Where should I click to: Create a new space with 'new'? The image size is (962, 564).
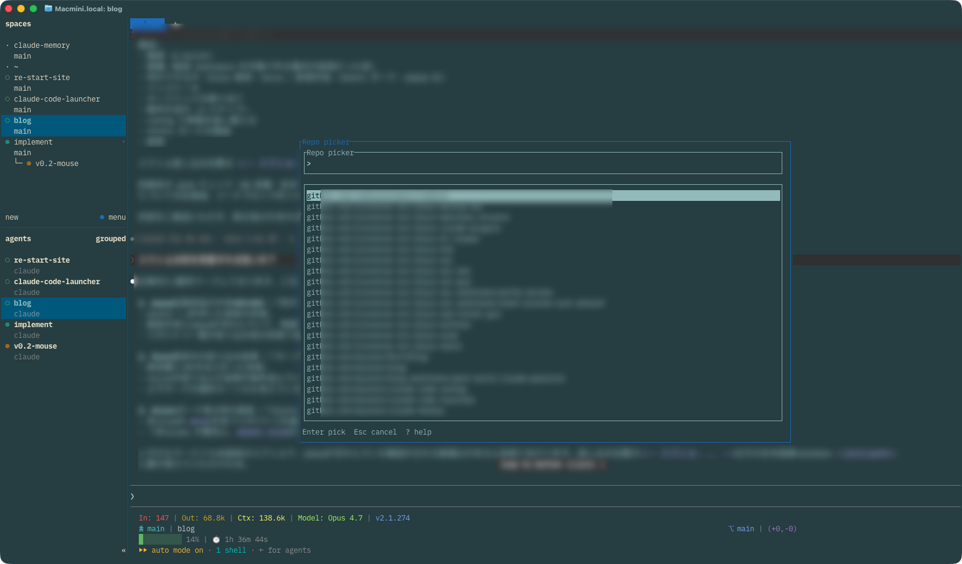(x=12, y=217)
